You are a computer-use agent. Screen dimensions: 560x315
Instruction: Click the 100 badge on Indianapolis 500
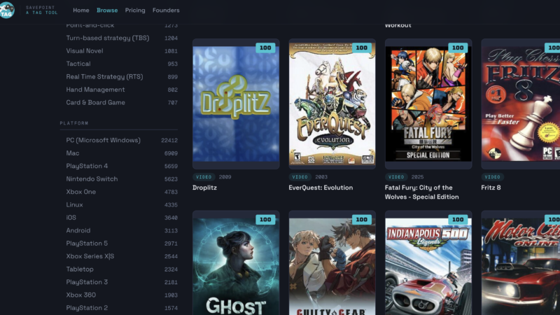pos(458,220)
